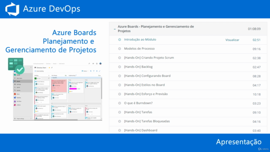Click play icon beside Esforço e Previsão

click(119, 94)
